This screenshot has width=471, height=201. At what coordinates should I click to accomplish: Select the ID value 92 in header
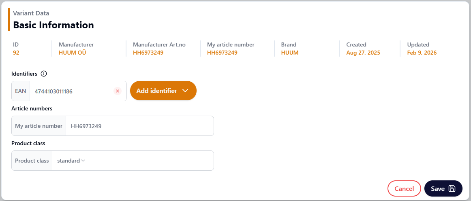pyautogui.click(x=16, y=53)
